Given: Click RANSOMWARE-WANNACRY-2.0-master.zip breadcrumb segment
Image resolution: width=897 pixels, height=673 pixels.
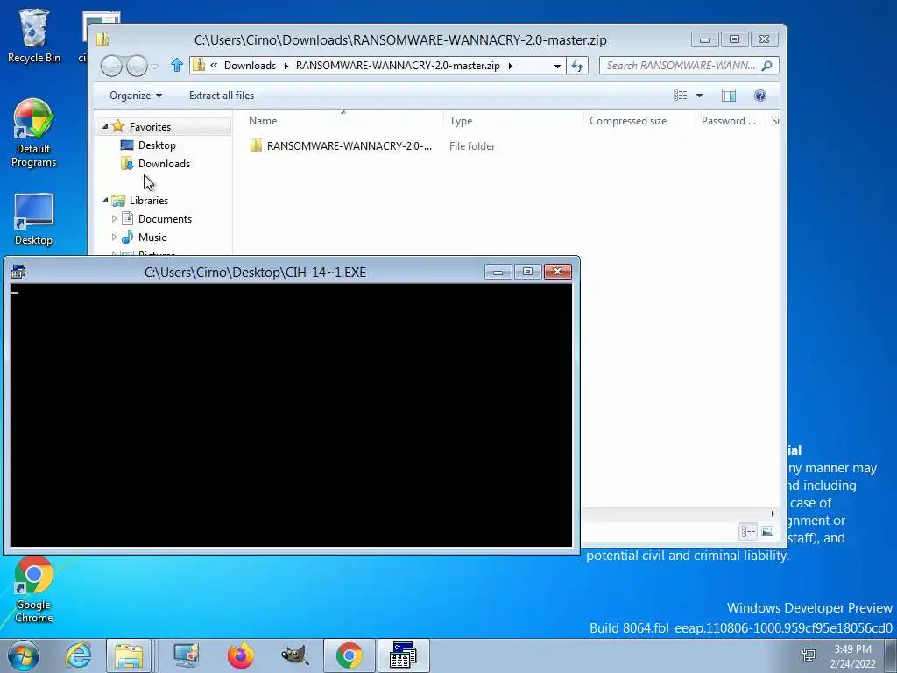Looking at the screenshot, I should click(398, 66).
